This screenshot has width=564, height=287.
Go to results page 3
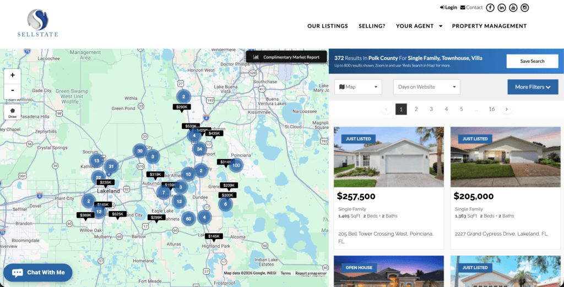(431, 109)
